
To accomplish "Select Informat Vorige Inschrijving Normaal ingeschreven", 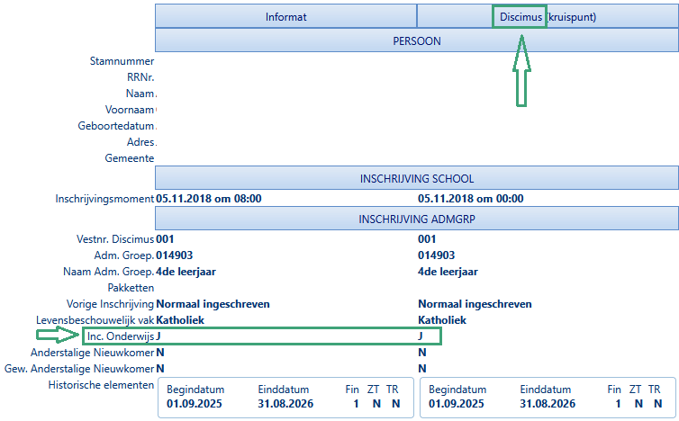I will coord(213,304).
